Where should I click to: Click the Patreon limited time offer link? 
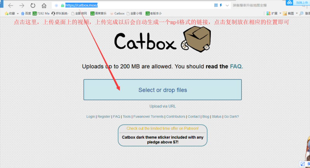[x=162, y=128]
